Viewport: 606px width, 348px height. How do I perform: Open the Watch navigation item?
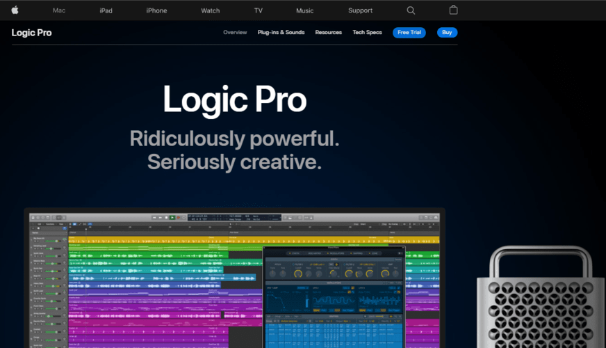point(211,10)
